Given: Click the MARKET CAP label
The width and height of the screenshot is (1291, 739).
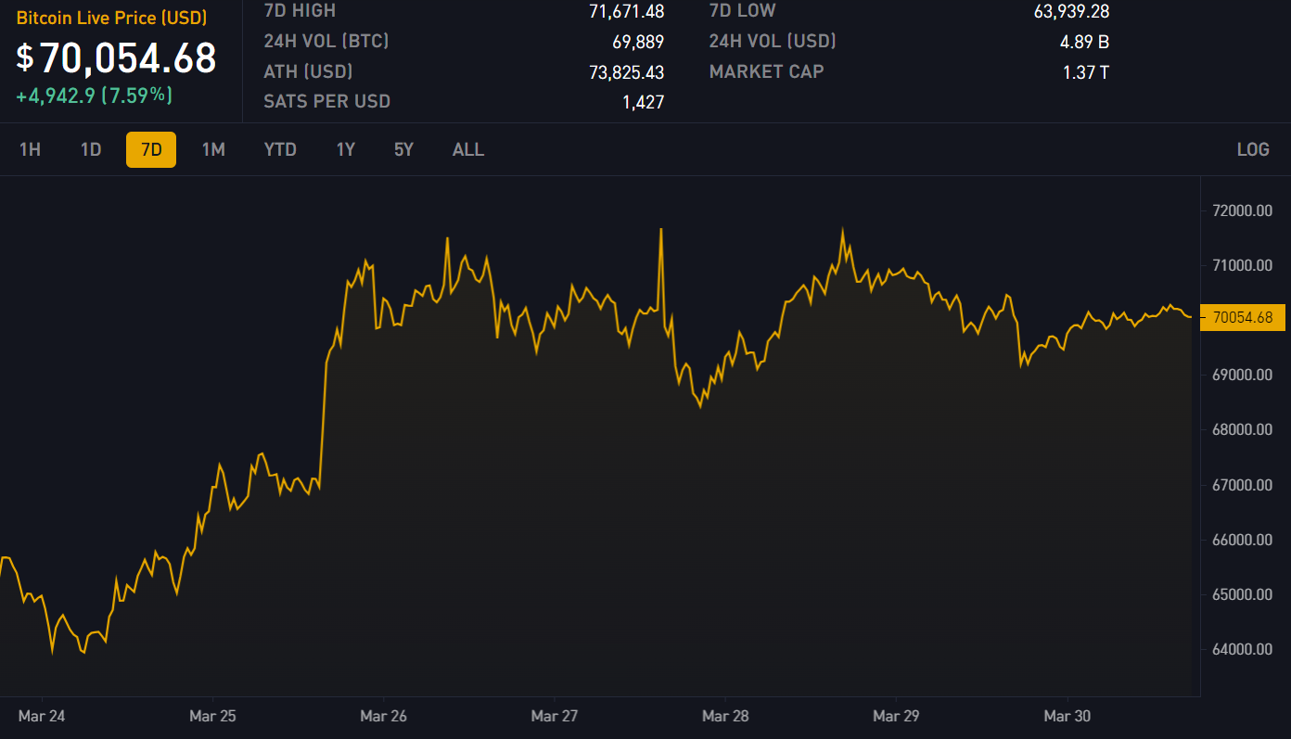Looking at the screenshot, I should tap(766, 71).
